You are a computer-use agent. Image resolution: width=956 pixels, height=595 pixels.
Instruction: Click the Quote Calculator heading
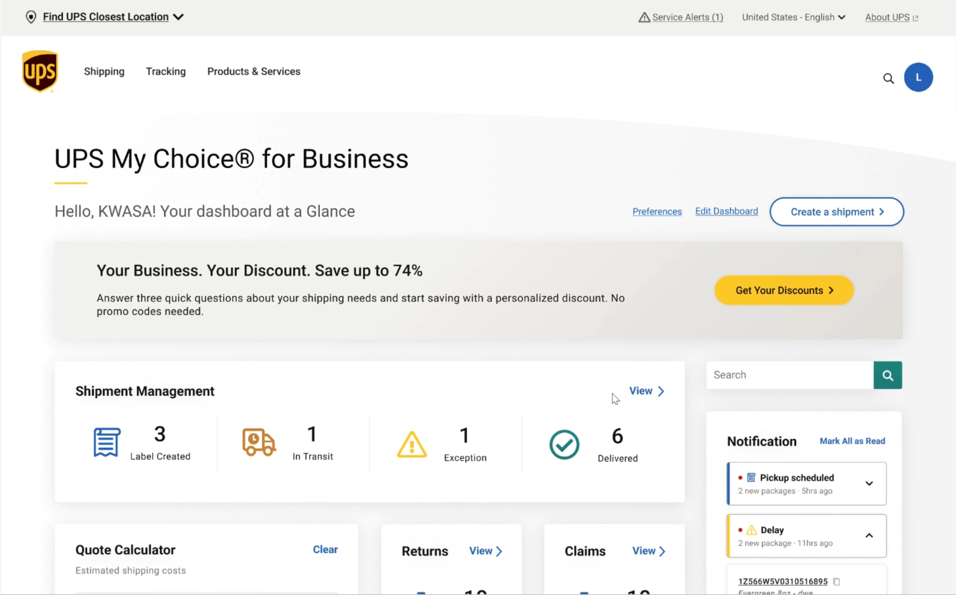point(125,550)
